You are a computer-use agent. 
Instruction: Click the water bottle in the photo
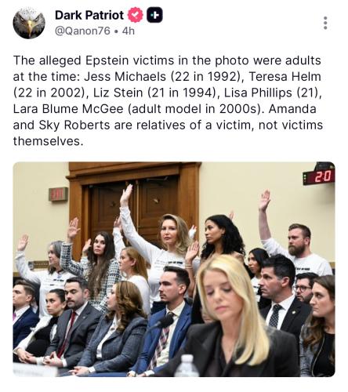[187, 366]
